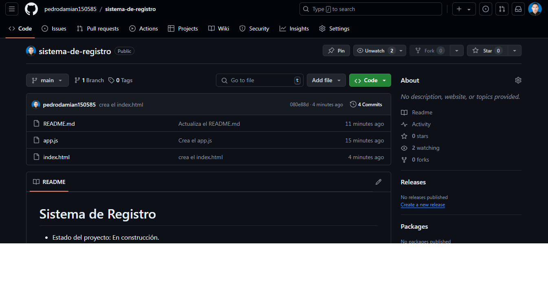Select the README tab in file viewer
The height and width of the screenshot is (293, 548).
(49, 182)
